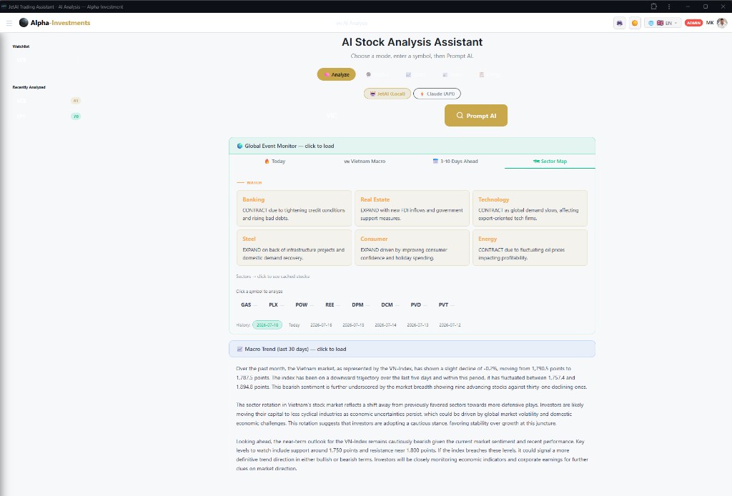Click the stock symbol input field
Screen dimensions: 732x496
click(x=379, y=115)
